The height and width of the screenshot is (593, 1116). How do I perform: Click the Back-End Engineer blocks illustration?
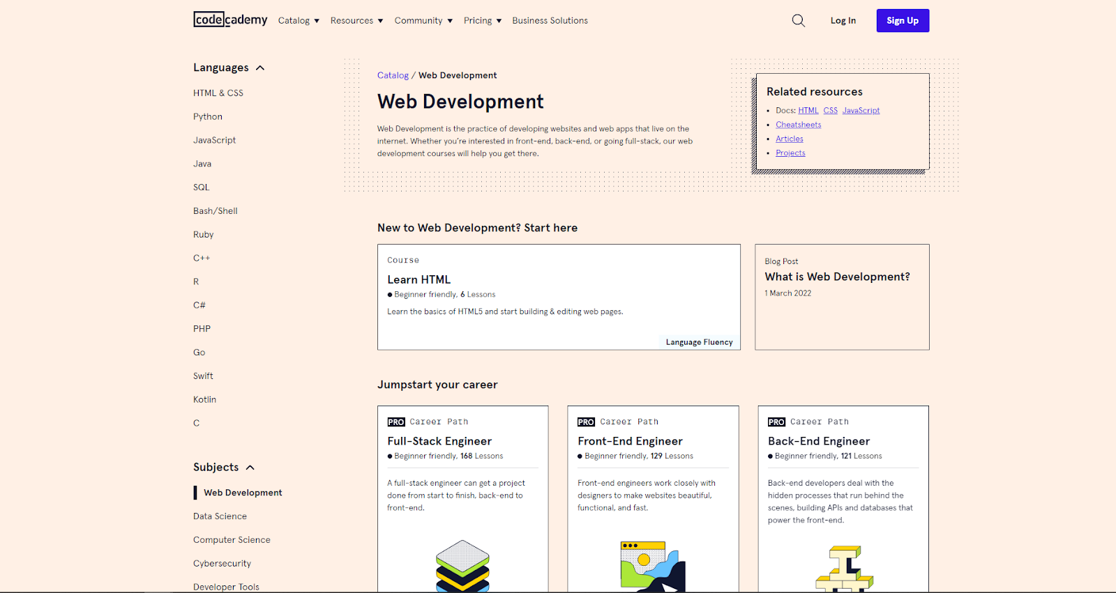pos(845,569)
